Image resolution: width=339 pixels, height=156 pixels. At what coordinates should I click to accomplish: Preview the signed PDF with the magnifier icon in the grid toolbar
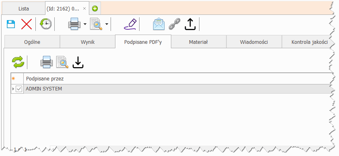62,62
